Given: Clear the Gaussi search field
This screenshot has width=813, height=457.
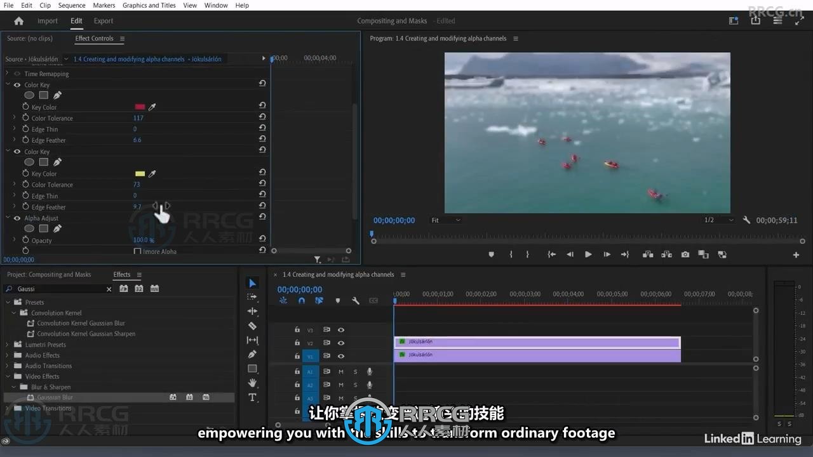Looking at the screenshot, I should pyautogui.click(x=109, y=289).
